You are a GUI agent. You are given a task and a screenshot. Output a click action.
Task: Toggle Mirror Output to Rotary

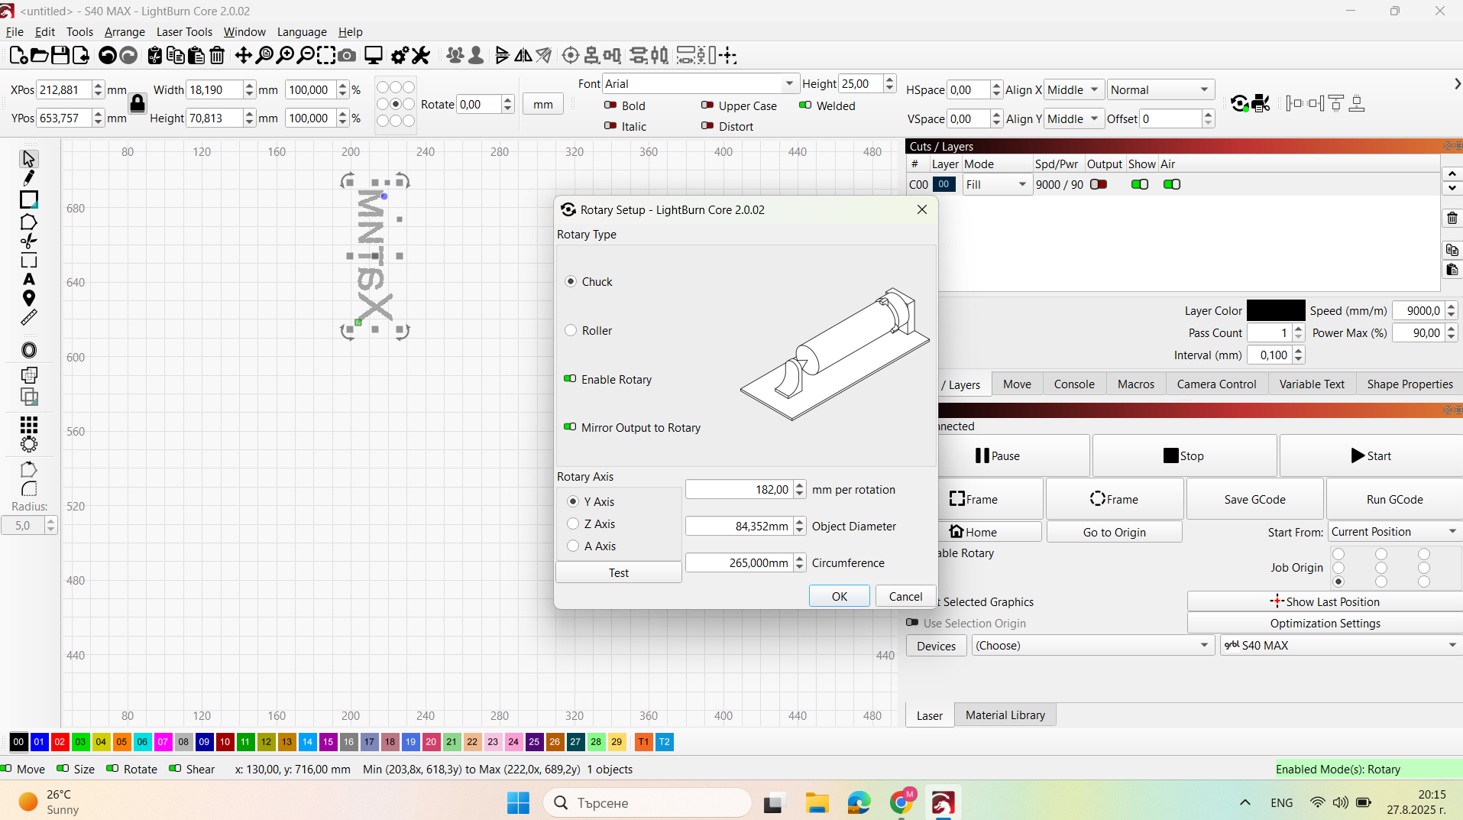point(570,427)
